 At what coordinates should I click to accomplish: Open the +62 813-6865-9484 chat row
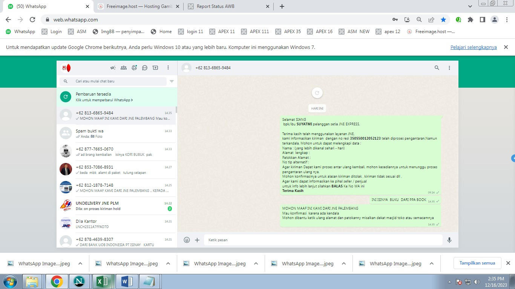pos(117,115)
